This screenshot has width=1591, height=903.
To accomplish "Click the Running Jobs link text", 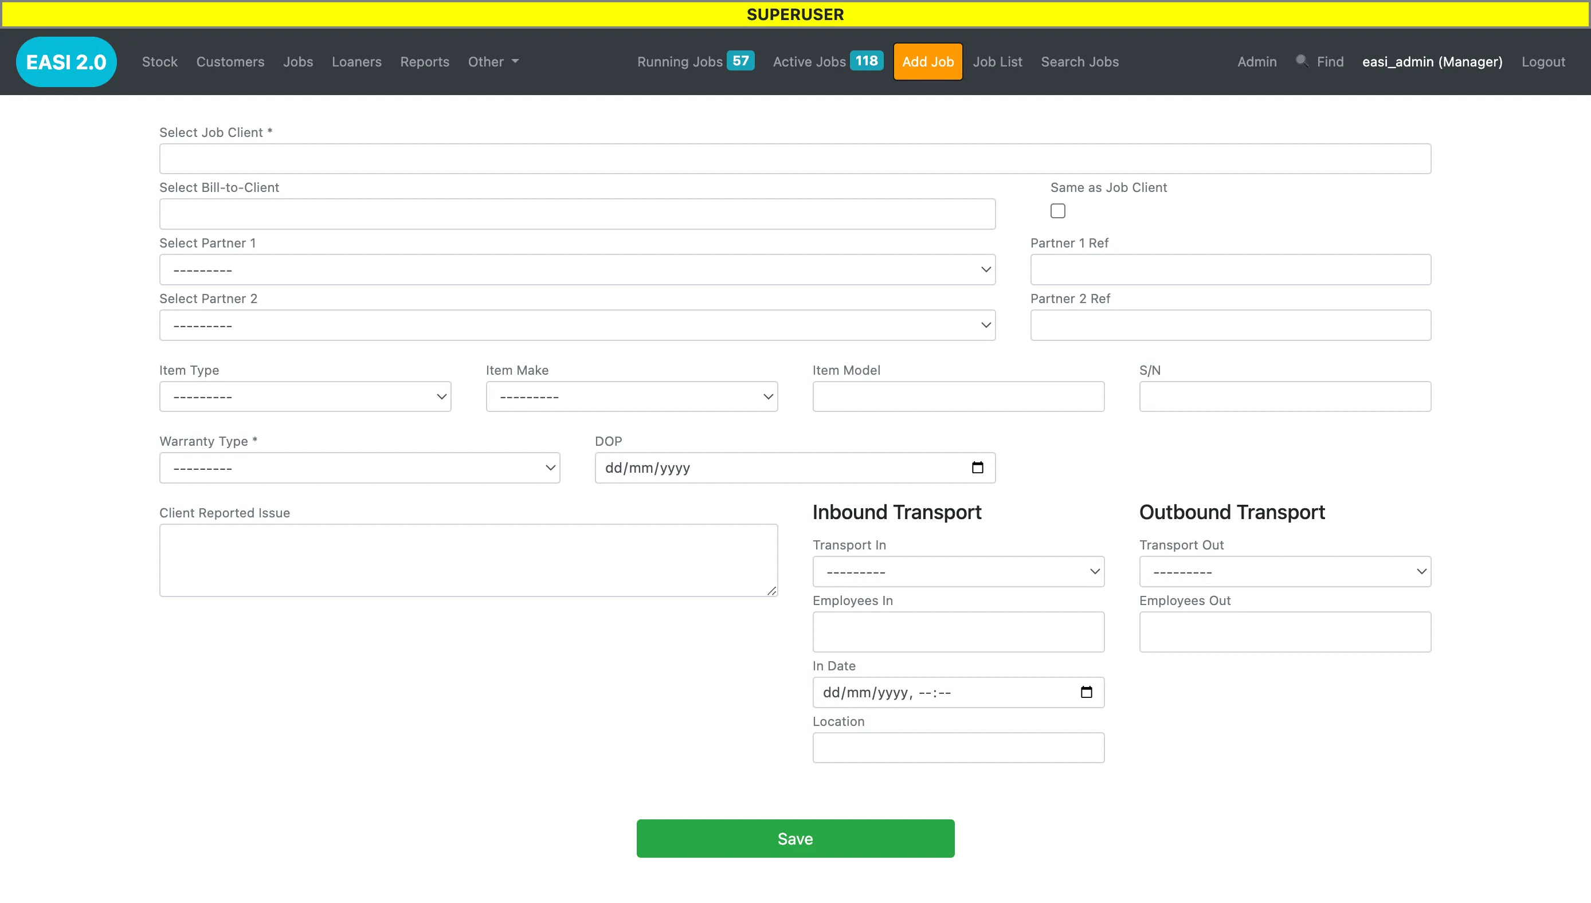I will (x=680, y=61).
